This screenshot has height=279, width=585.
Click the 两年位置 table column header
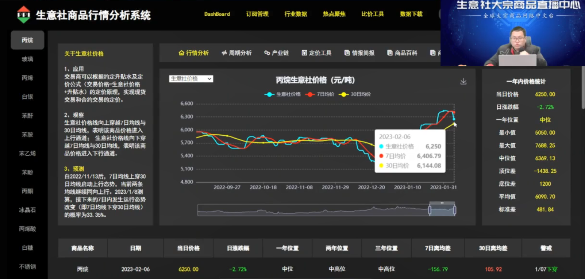pyautogui.click(x=337, y=248)
